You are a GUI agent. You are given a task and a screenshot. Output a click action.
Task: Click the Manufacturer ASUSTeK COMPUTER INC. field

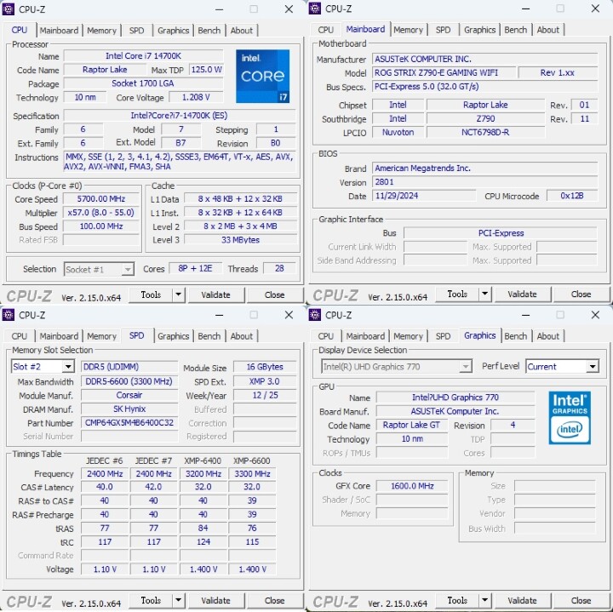click(x=484, y=59)
